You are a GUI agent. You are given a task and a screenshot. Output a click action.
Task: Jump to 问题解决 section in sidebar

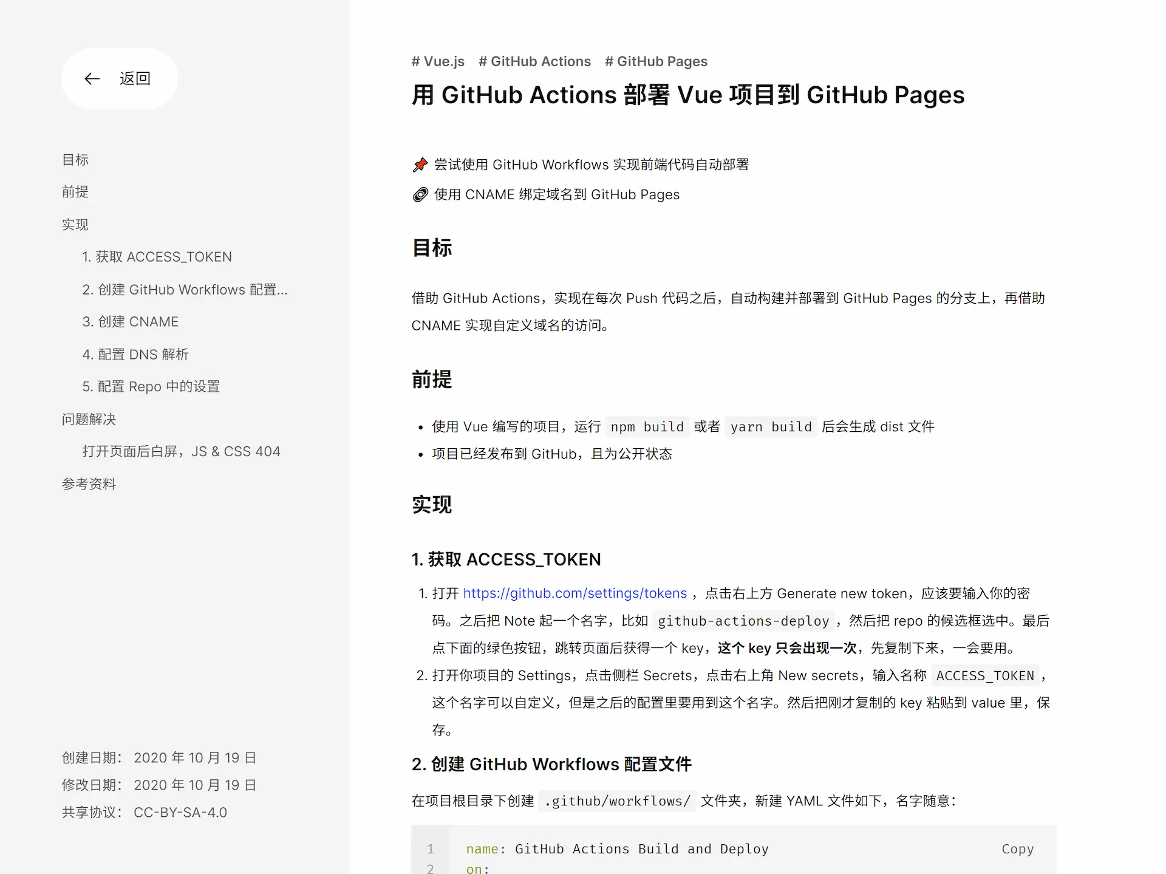pyautogui.click(x=89, y=419)
